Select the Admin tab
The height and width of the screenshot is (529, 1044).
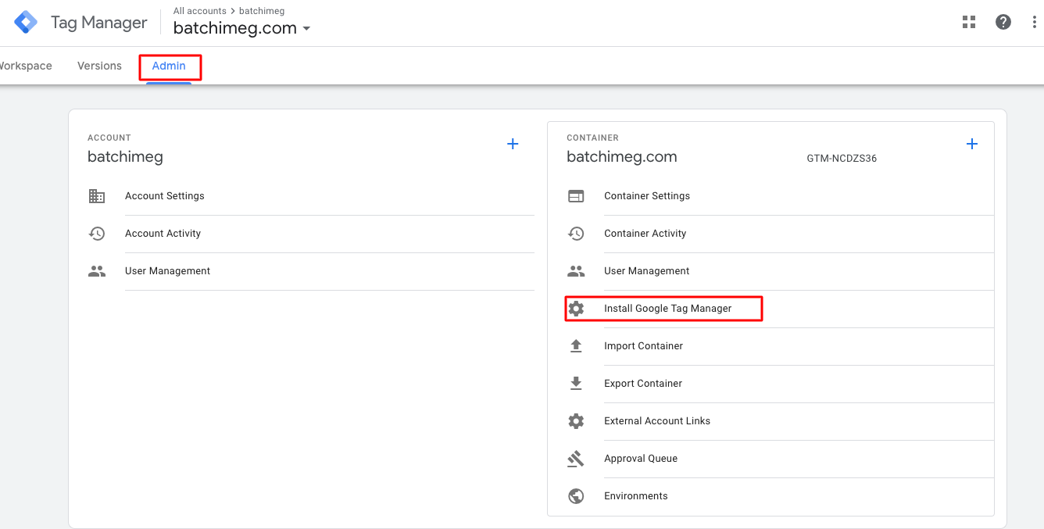169,66
